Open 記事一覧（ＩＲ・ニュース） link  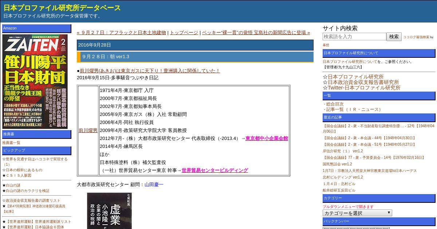click(354, 109)
